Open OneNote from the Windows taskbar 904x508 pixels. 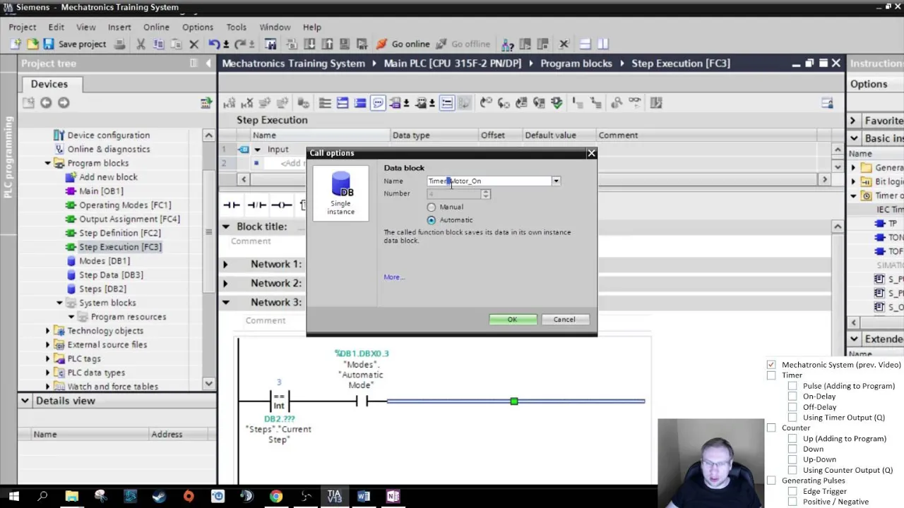click(393, 496)
